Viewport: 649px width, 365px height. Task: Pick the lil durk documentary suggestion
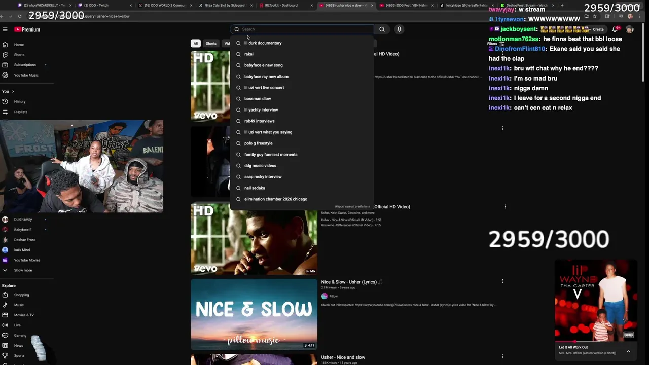click(x=302, y=43)
